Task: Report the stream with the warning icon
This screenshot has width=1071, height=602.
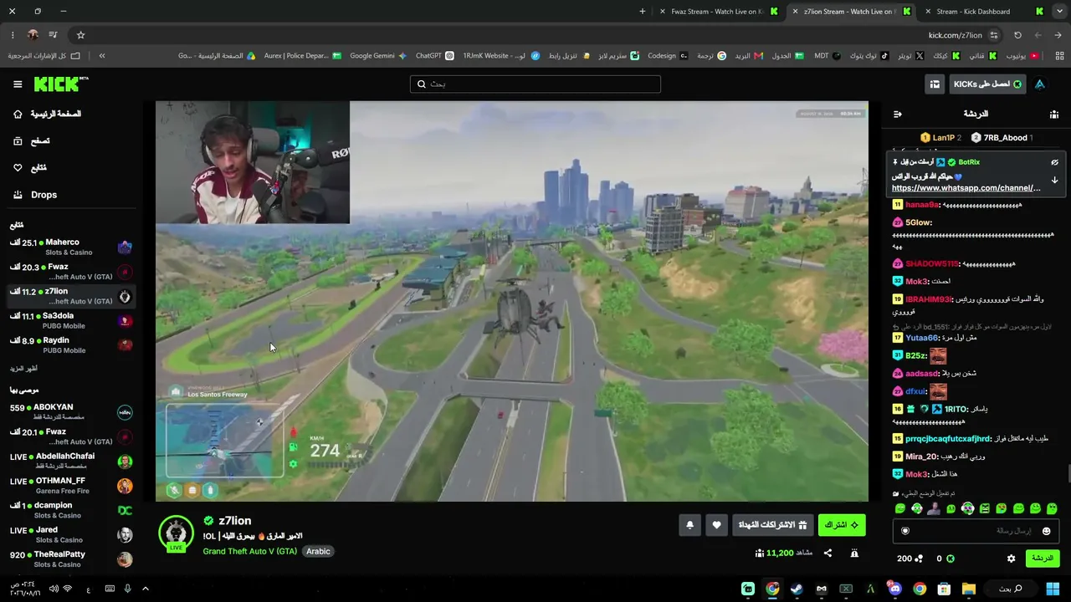Action: pyautogui.click(x=854, y=553)
